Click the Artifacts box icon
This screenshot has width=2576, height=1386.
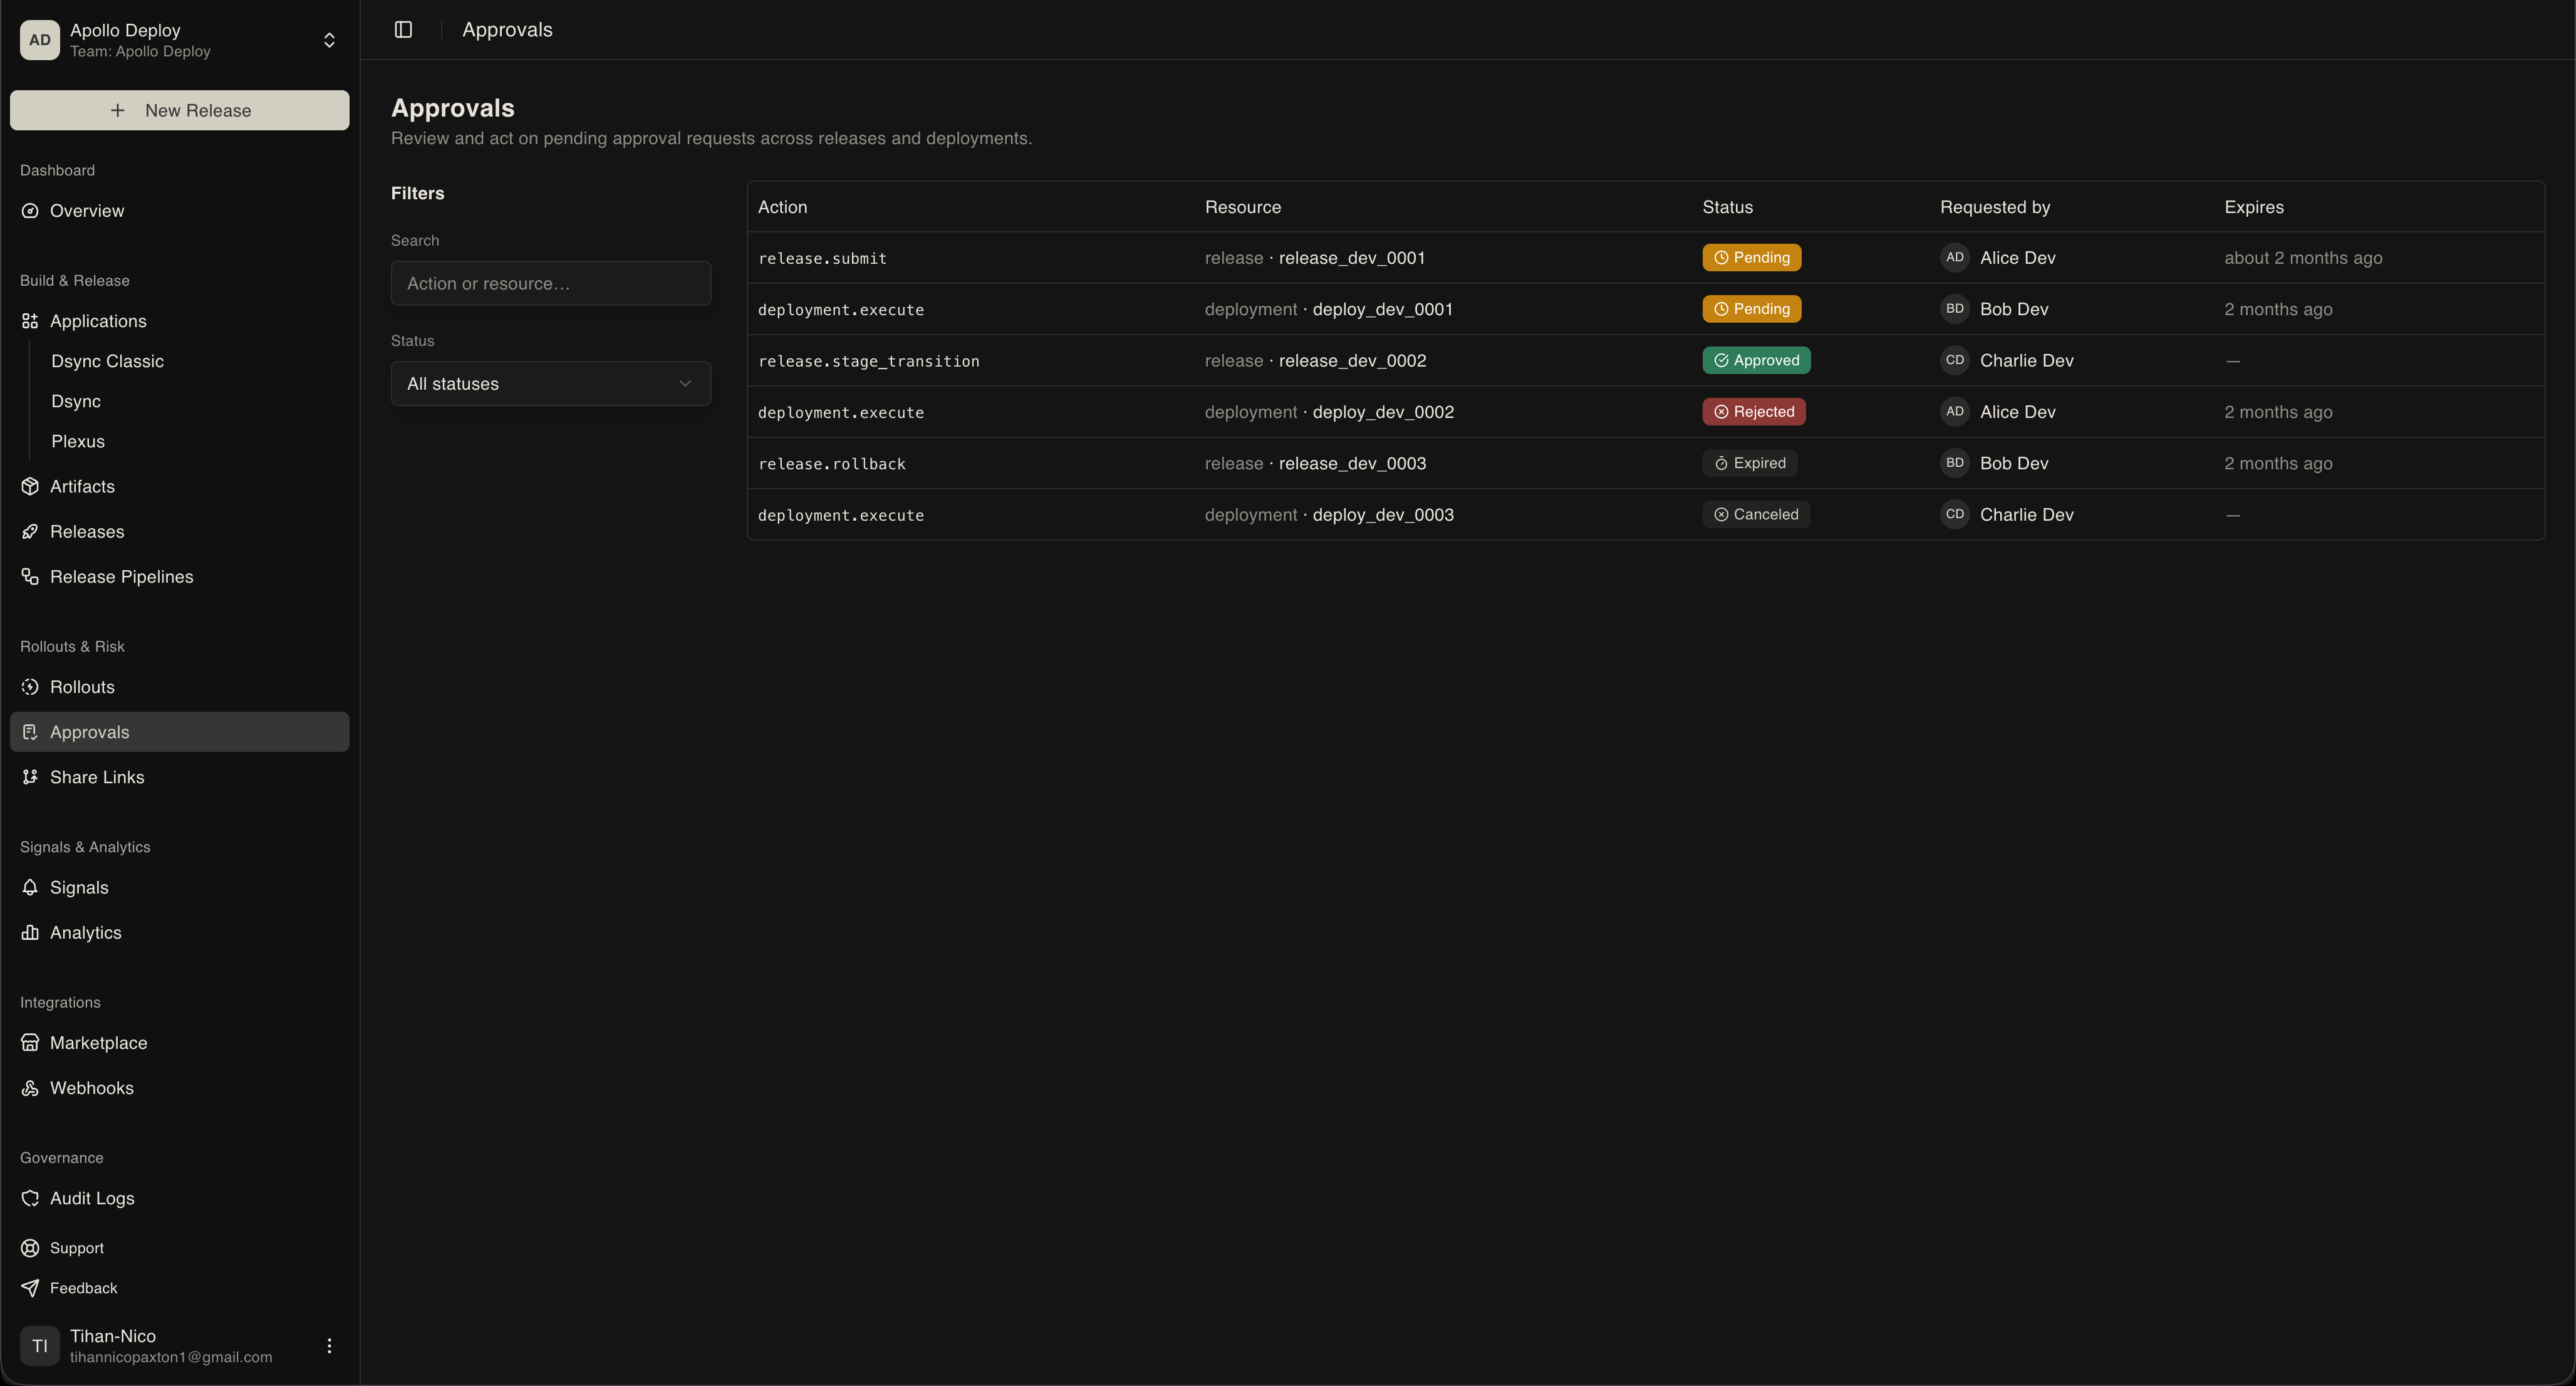(x=30, y=486)
